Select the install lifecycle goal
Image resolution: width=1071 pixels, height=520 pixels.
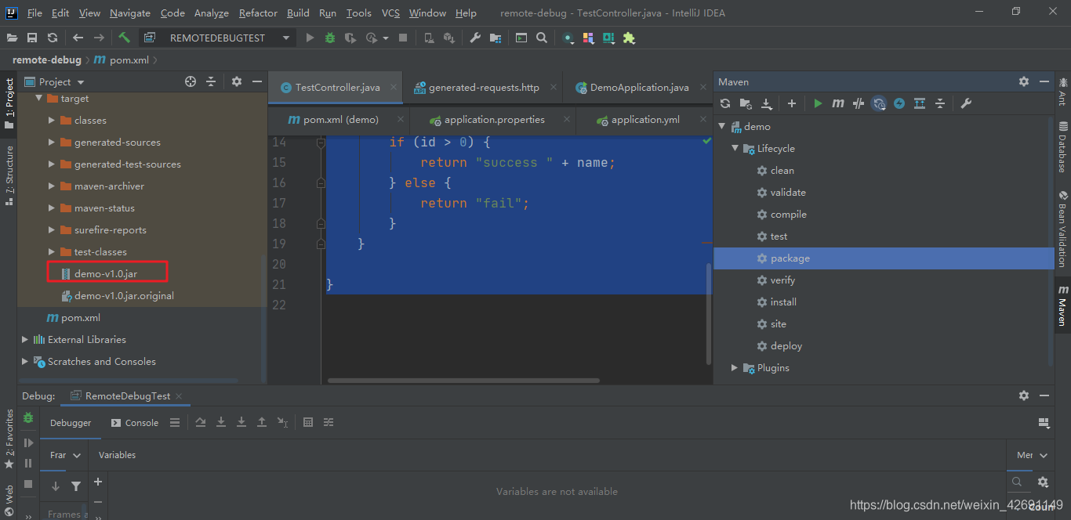click(783, 302)
